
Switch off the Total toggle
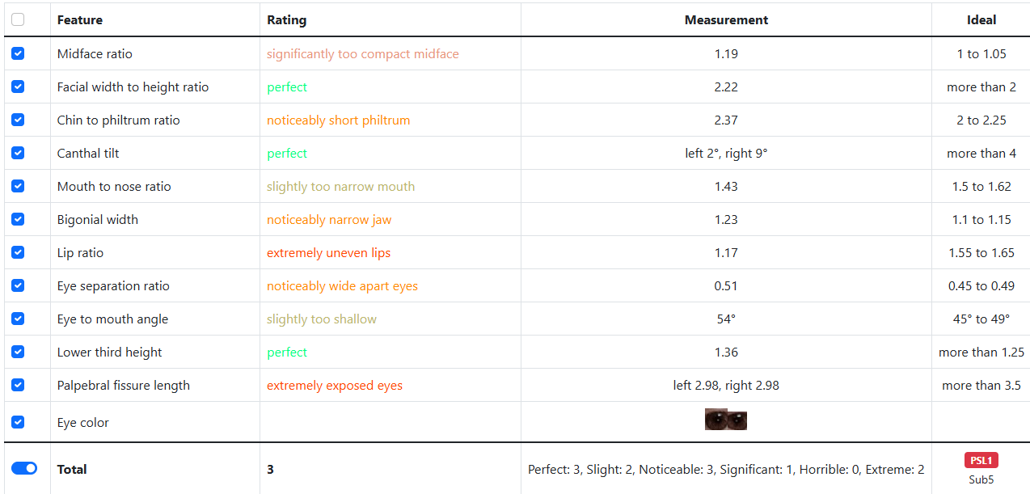point(24,468)
